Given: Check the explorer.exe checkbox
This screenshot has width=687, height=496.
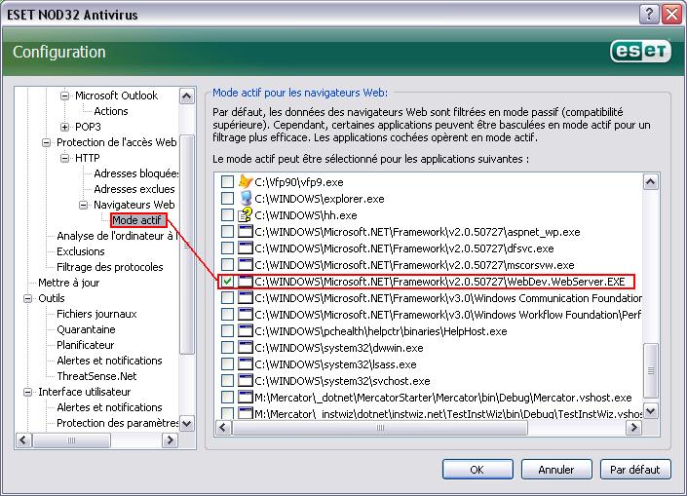Looking at the screenshot, I should point(227,198).
